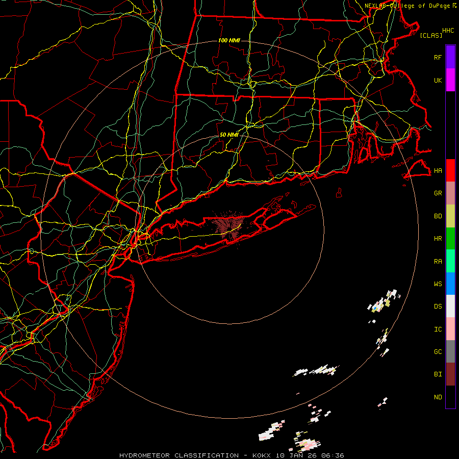Click the 'WS' legend label
This screenshot has height=459, width=459.
[438, 284]
